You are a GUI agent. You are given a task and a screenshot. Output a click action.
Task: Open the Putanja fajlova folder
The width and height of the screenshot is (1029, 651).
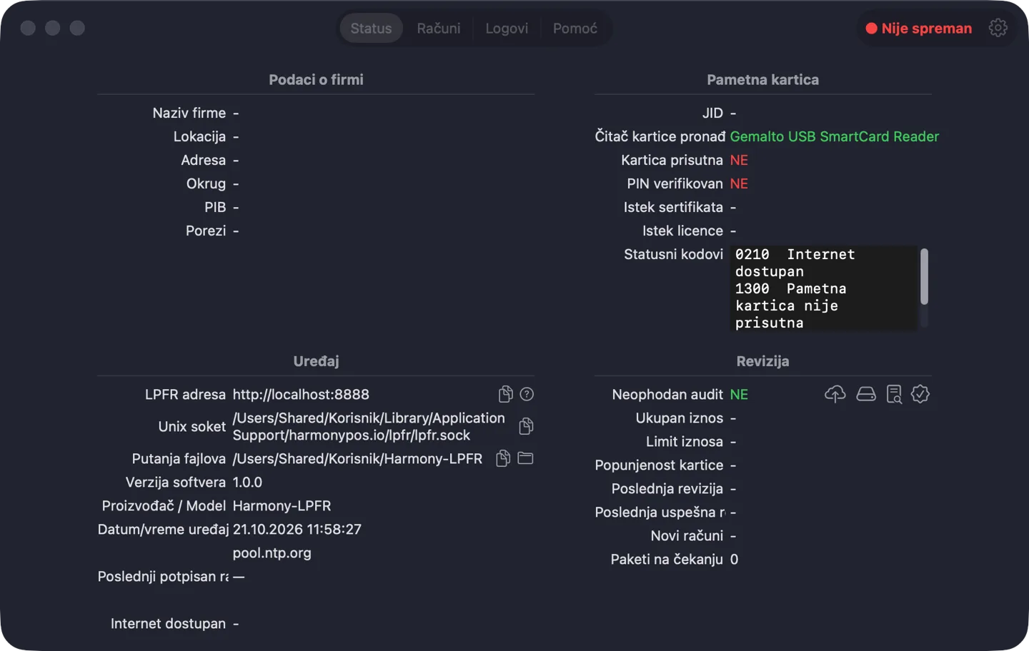(x=525, y=458)
